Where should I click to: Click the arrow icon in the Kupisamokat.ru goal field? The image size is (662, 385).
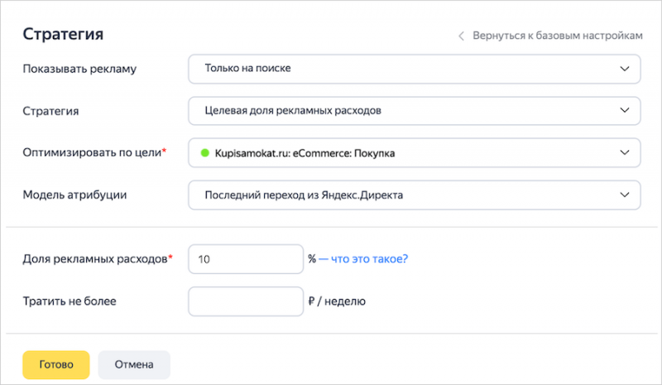coord(625,153)
